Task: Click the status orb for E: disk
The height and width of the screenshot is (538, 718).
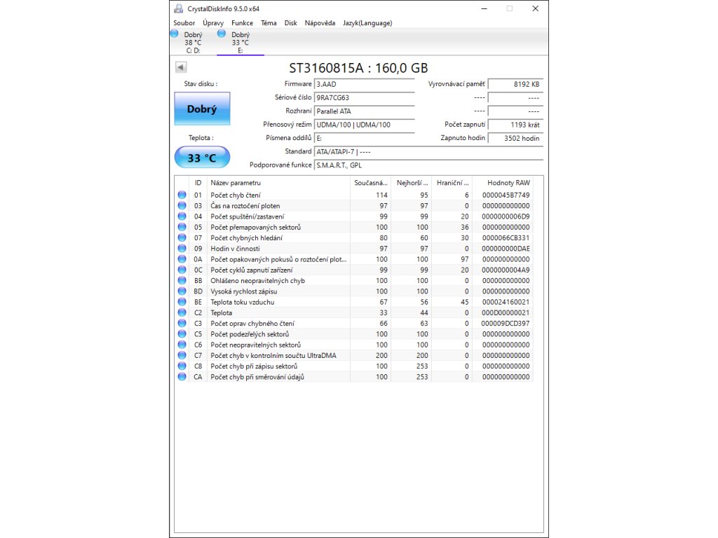Action: pyautogui.click(x=222, y=33)
